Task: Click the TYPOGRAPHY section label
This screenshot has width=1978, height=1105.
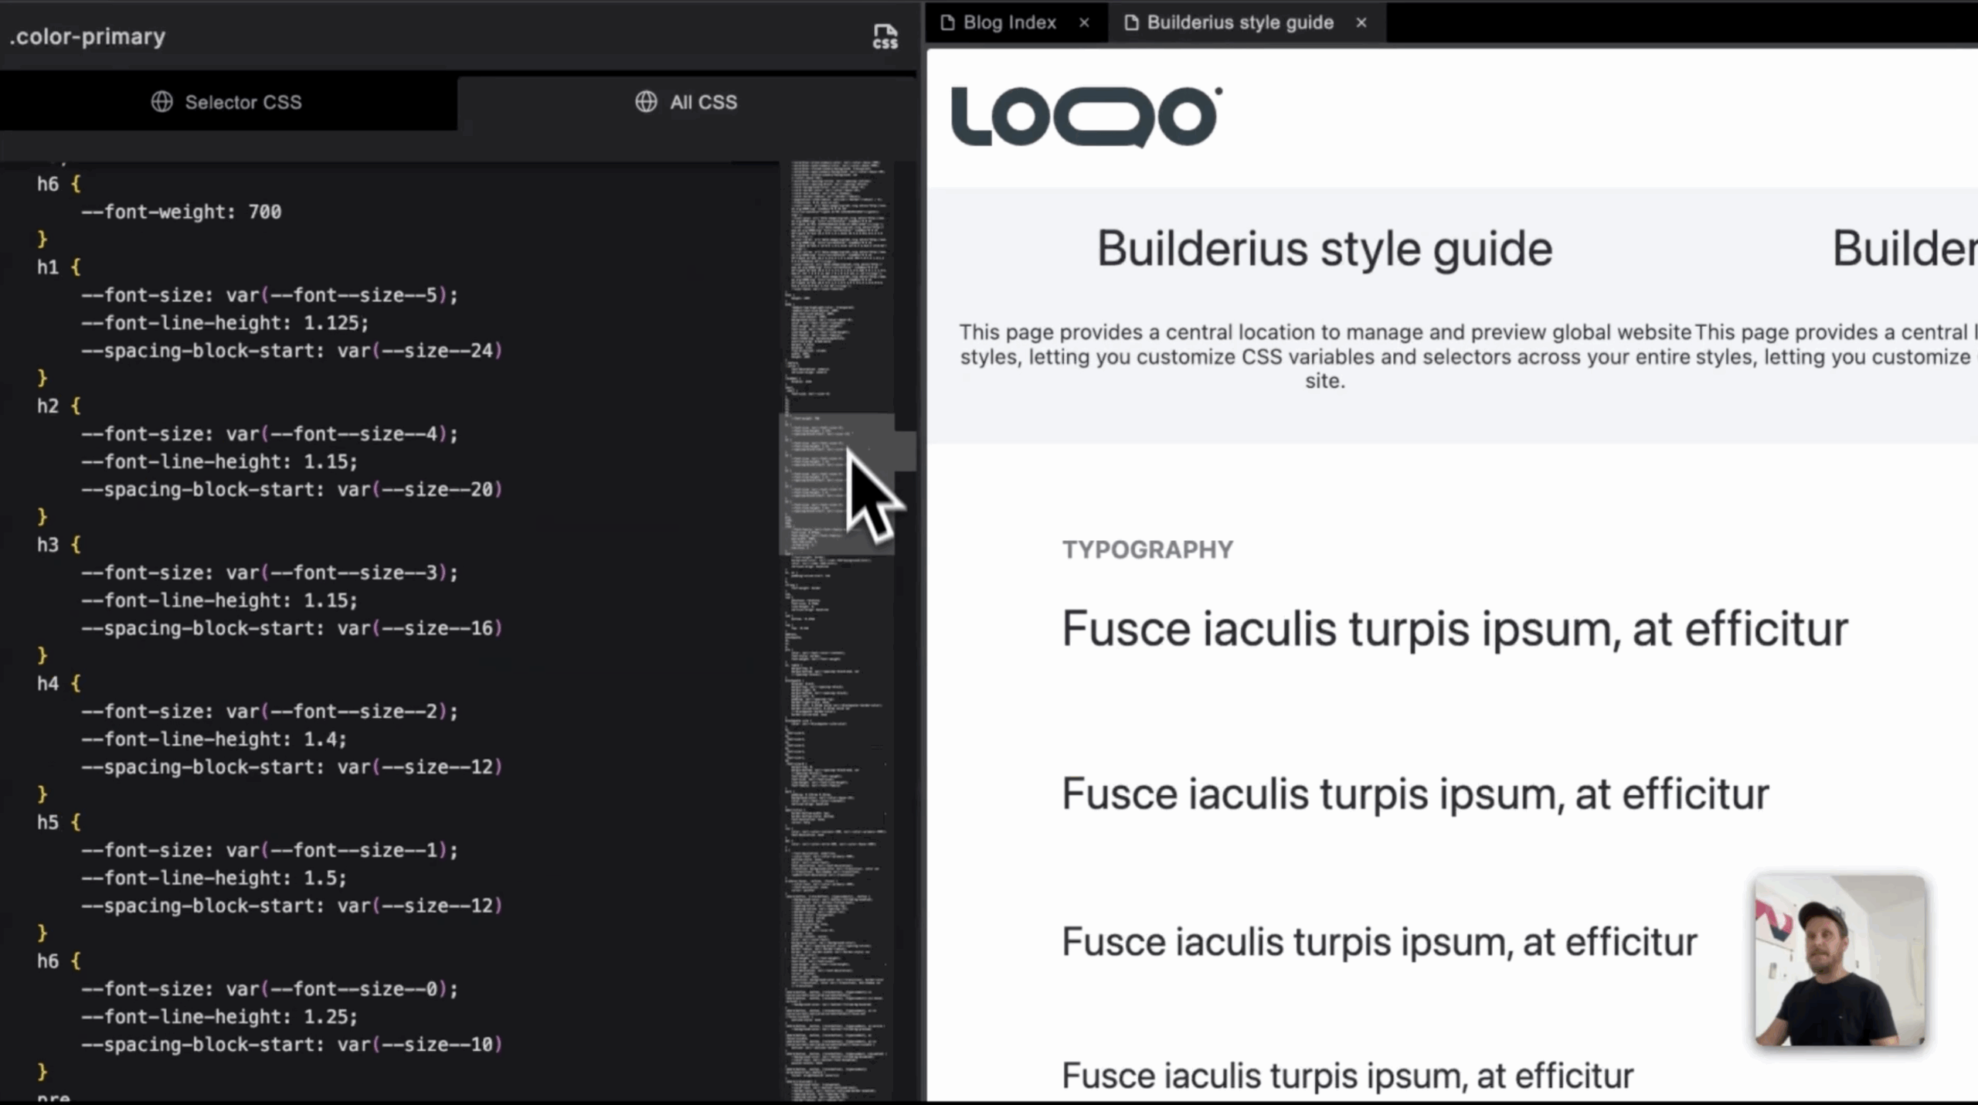Action: 1147,550
